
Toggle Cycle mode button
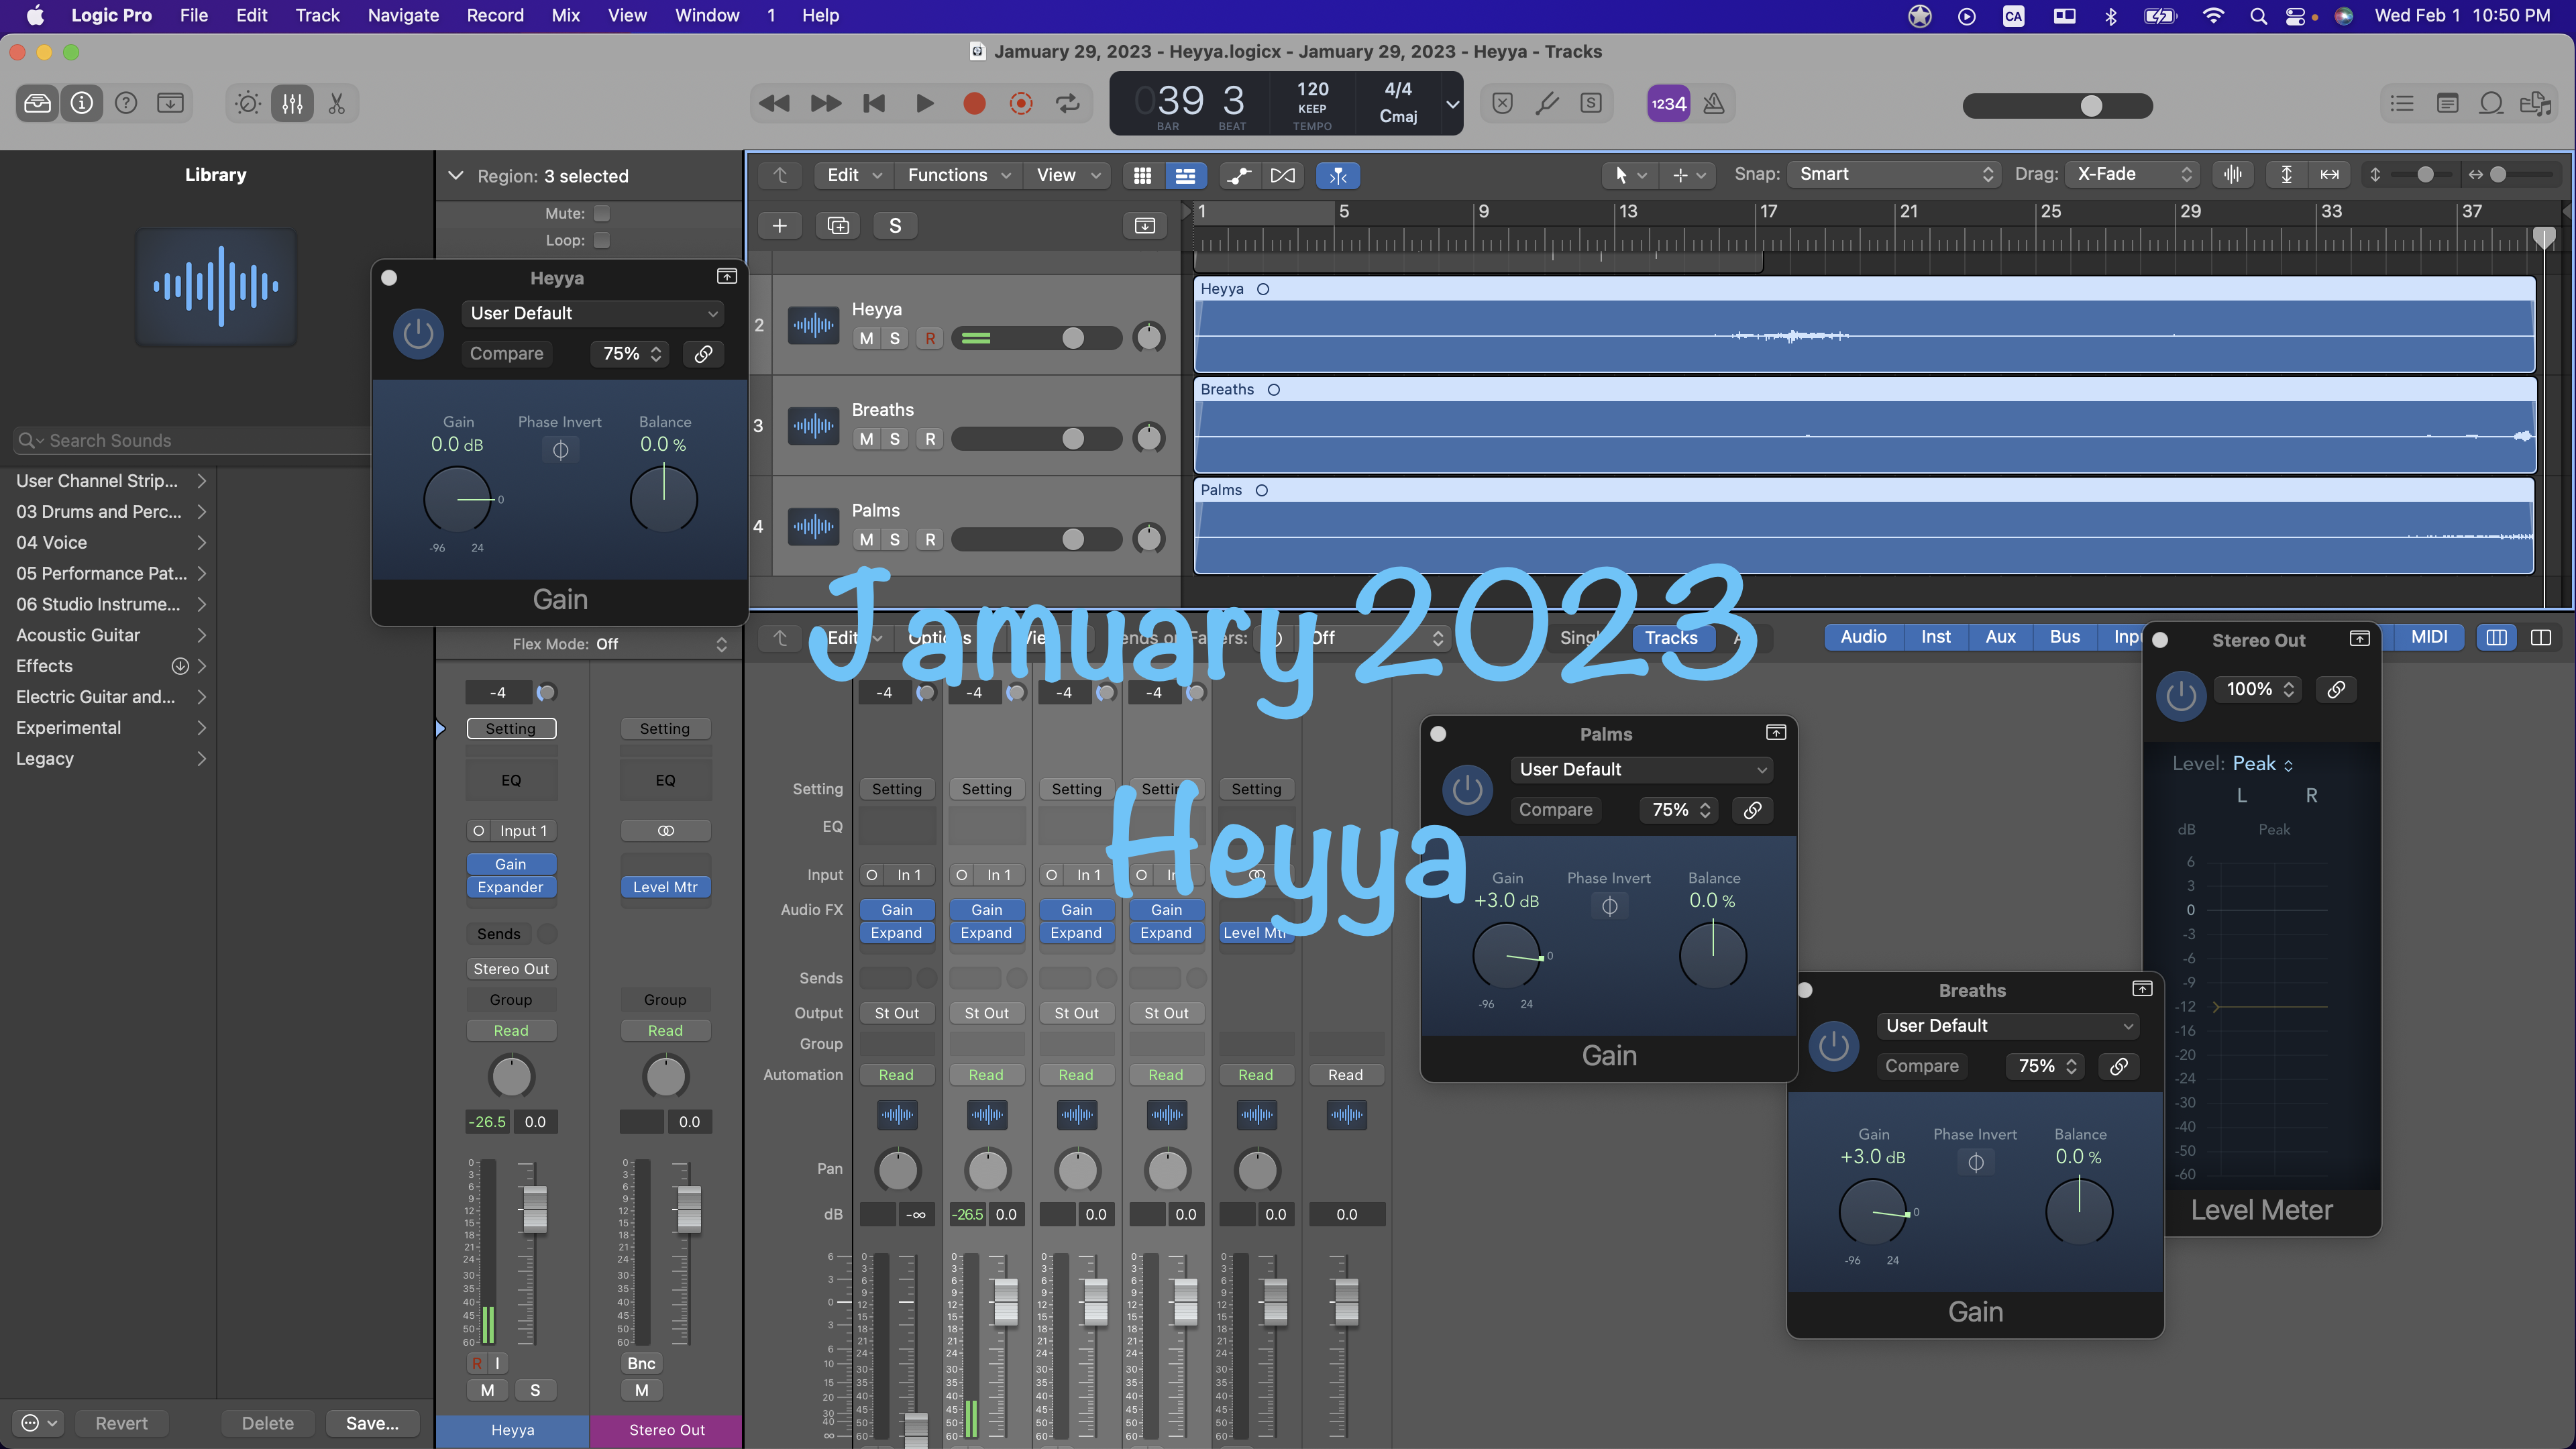(1068, 103)
